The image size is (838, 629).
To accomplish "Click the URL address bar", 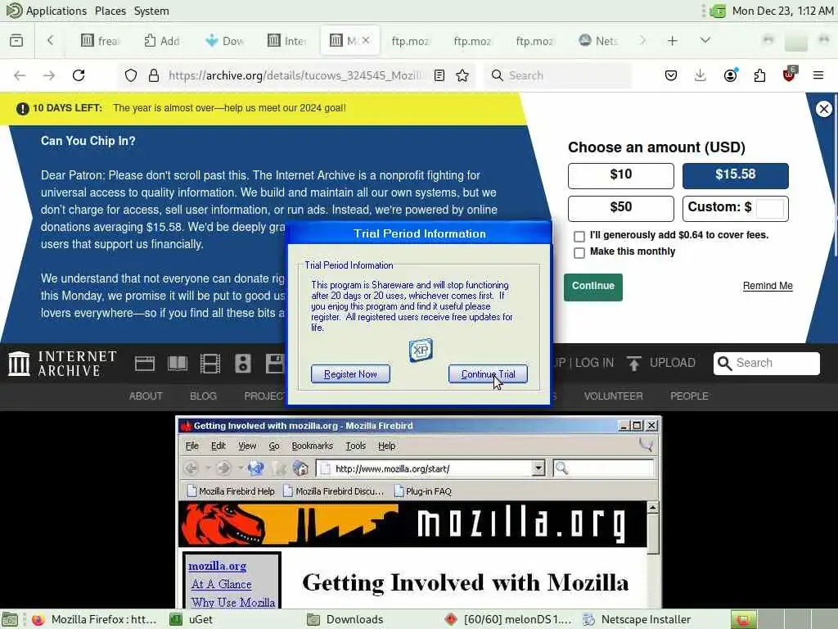I will (x=295, y=75).
